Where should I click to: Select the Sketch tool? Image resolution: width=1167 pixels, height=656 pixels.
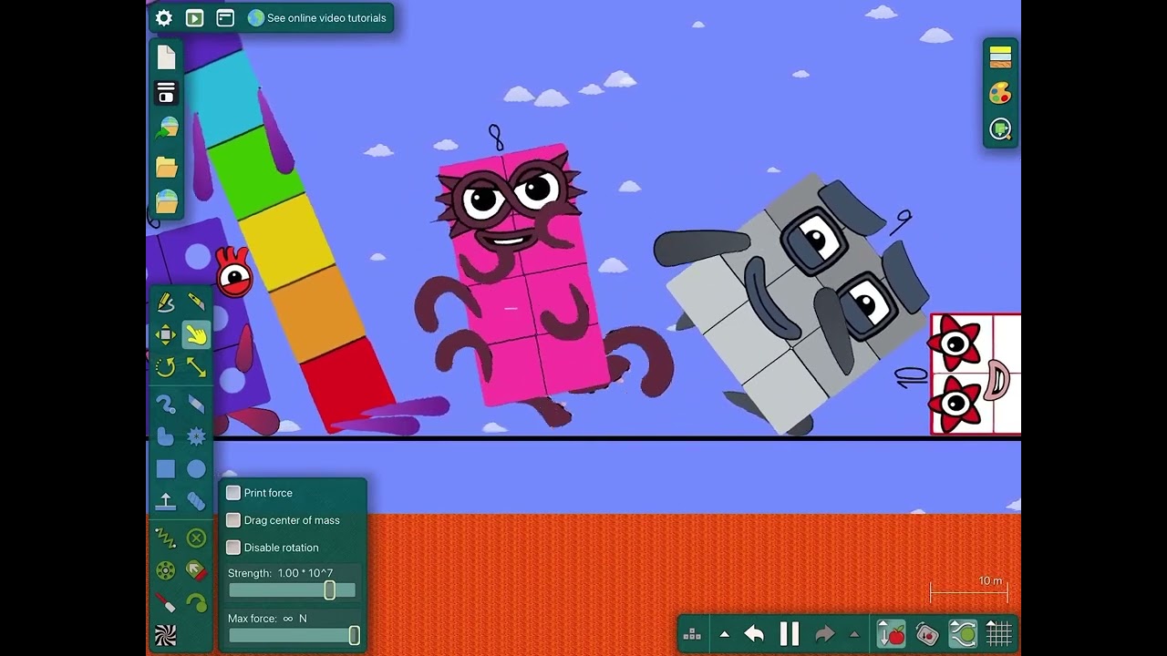pos(165,302)
